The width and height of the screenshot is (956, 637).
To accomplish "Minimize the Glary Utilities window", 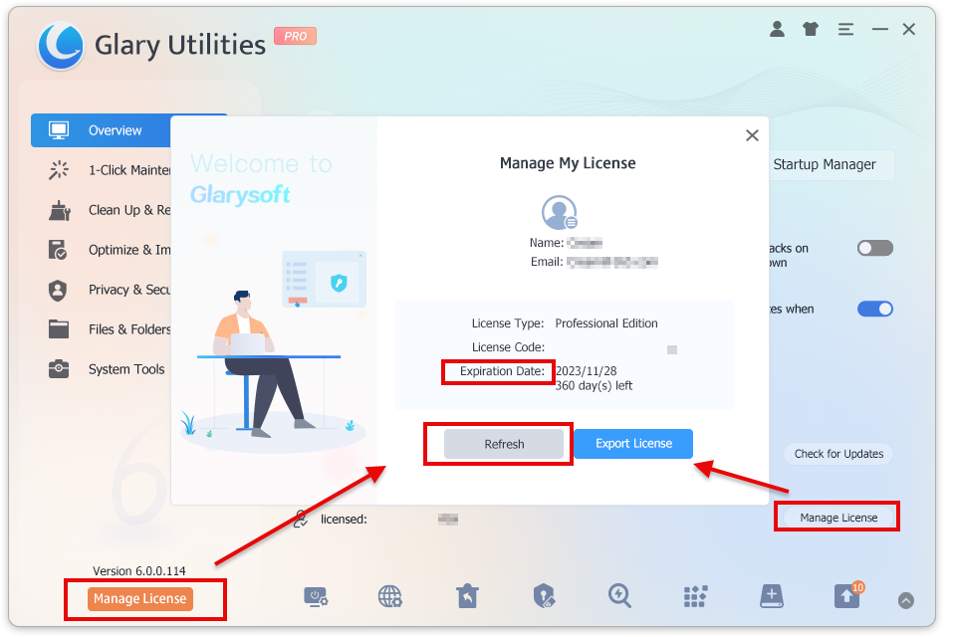I will tap(879, 29).
